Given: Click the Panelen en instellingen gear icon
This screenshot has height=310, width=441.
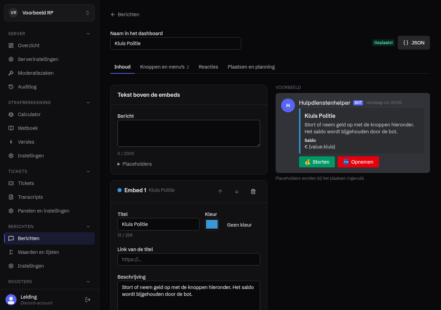Looking at the screenshot, I should (x=11, y=211).
